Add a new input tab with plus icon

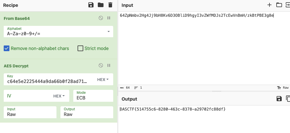[x=269, y=5]
